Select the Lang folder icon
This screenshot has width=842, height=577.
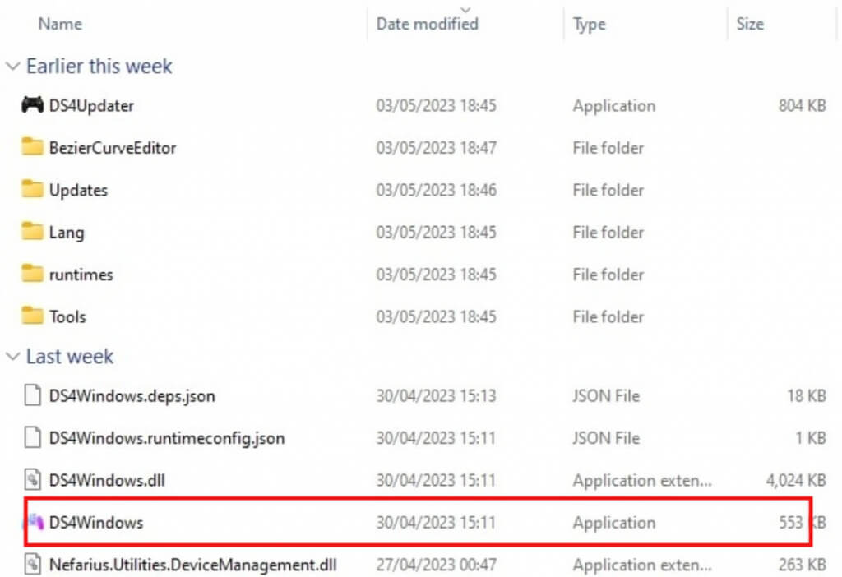32,233
